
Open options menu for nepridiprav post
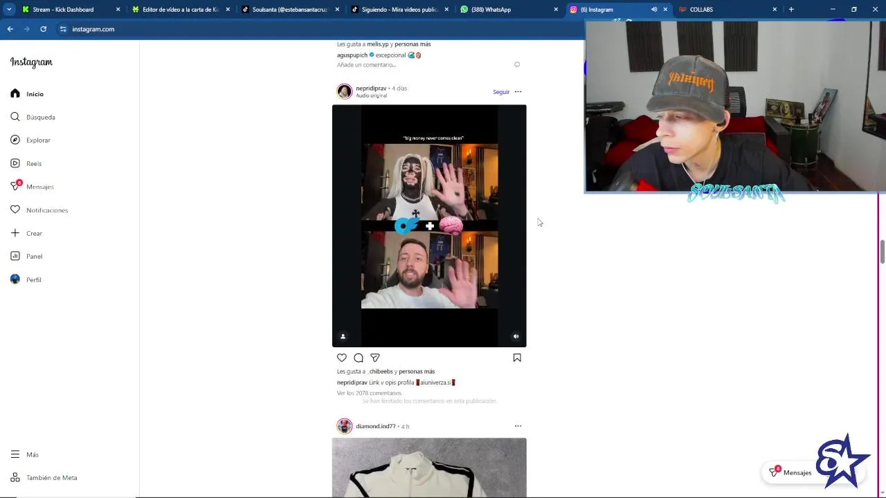pos(518,91)
